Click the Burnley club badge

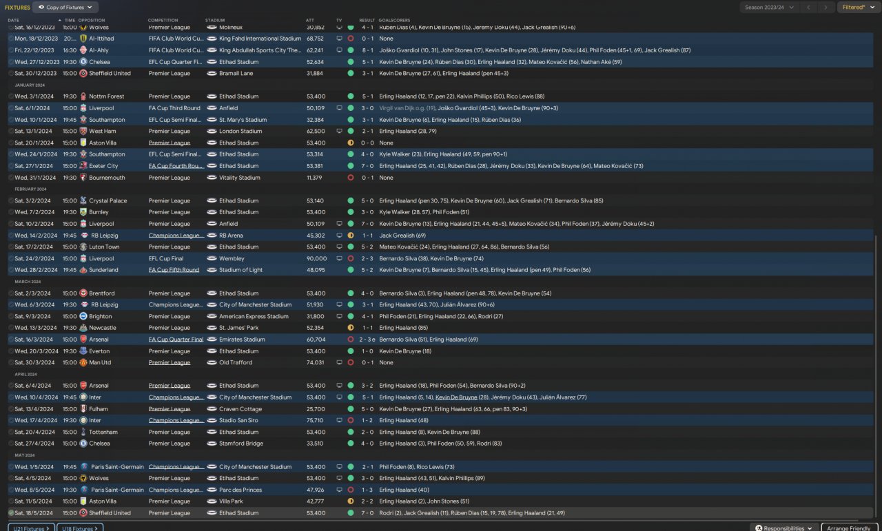coord(83,212)
